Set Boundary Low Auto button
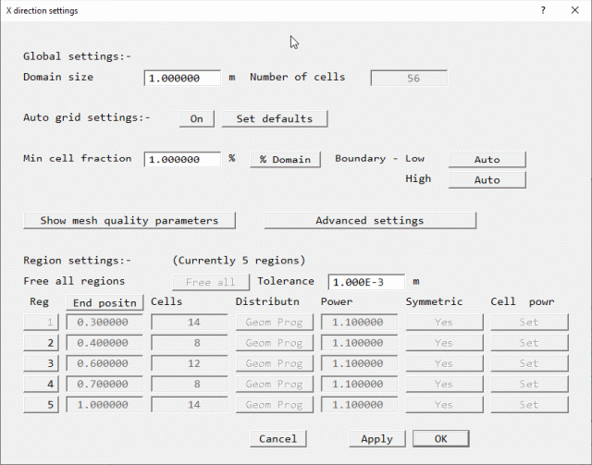The width and height of the screenshot is (592, 465). (x=487, y=159)
